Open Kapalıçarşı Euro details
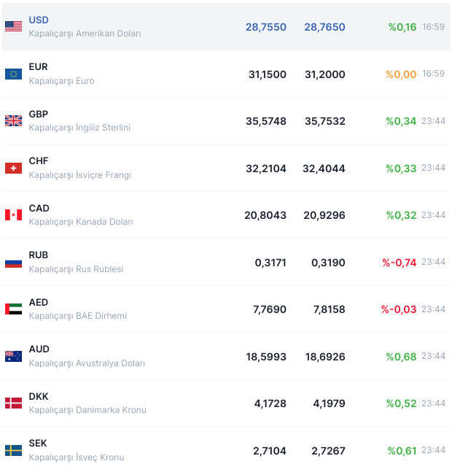The image size is (452, 472). click(61, 81)
